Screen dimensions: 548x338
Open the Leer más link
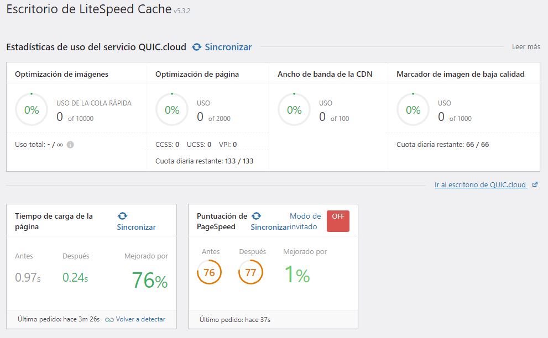click(x=526, y=47)
